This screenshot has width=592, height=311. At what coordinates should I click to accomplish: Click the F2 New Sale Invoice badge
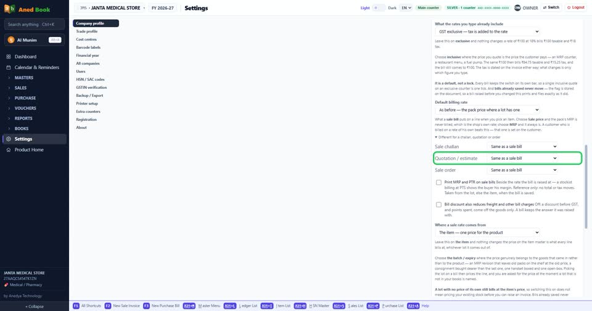107,305
